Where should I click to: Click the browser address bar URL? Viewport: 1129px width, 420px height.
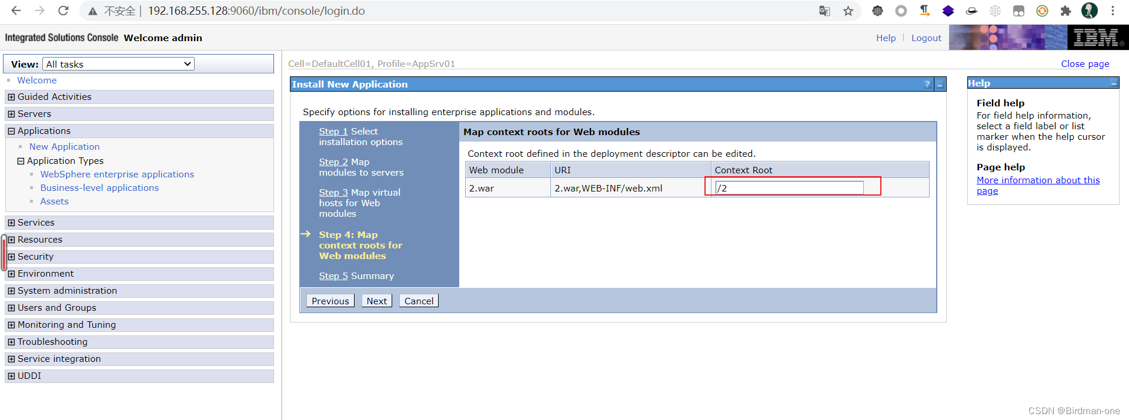click(x=256, y=11)
